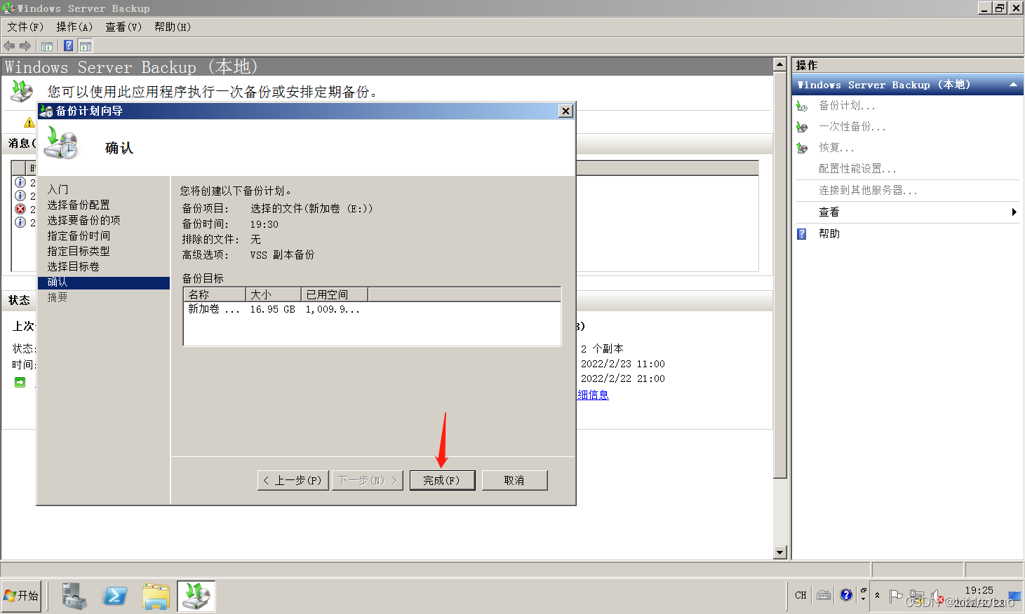Screen dimensions: 1025x614
Task: Click the 摘要 wizard step
Action: pos(58,298)
